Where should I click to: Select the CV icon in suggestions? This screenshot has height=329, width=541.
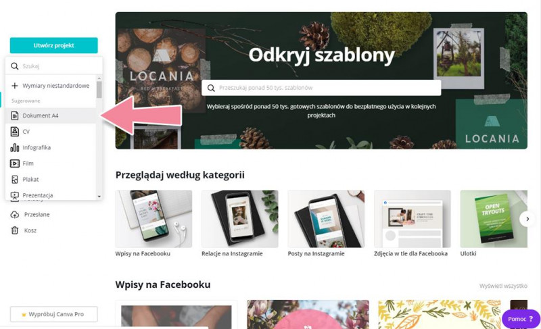click(x=14, y=132)
